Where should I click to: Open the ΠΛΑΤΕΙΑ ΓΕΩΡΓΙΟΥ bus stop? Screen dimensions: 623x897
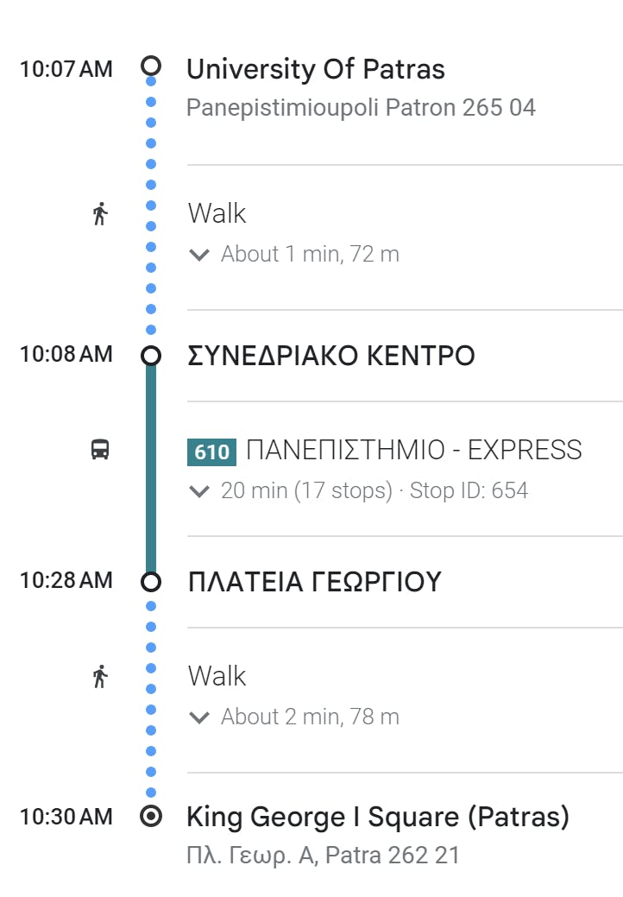click(314, 583)
